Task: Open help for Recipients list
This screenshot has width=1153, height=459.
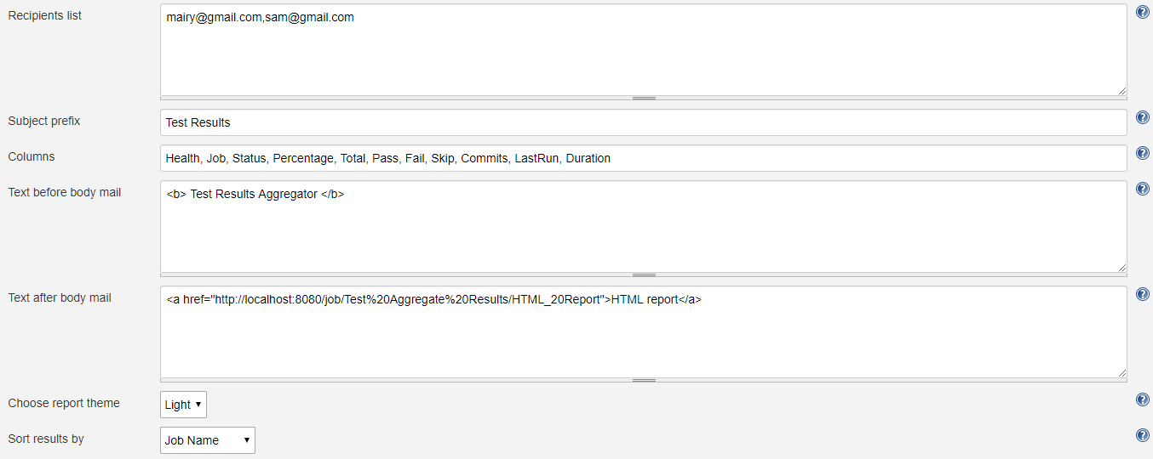Action: coord(1143,12)
